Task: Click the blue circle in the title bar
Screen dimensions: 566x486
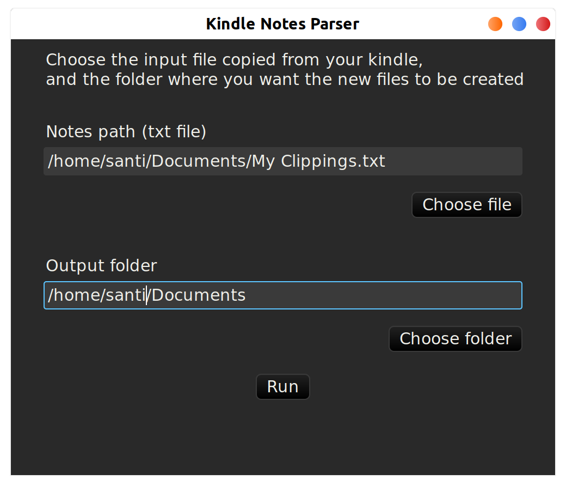Action: pos(519,24)
